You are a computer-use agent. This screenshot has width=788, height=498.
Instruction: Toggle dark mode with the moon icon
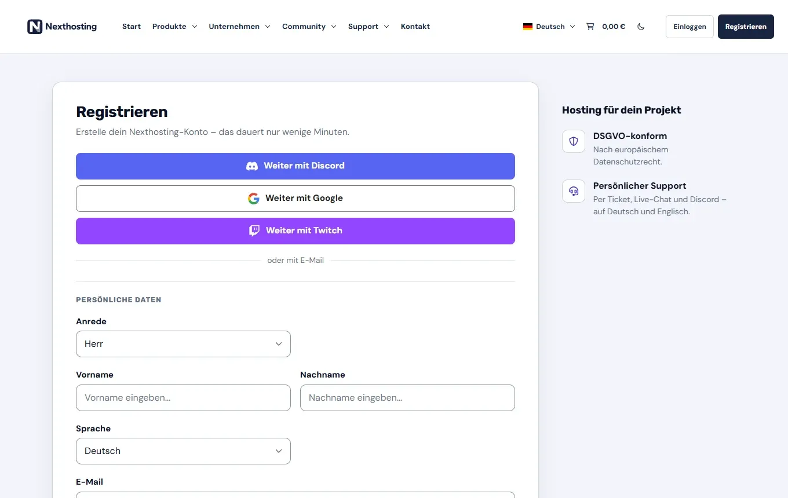(641, 27)
